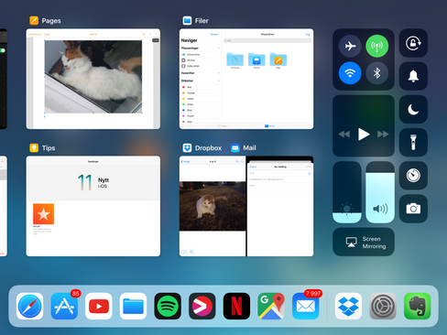Viewport: 447px width, 335px height.
Task: Launch Spotify from the dock
Action: click(168, 307)
